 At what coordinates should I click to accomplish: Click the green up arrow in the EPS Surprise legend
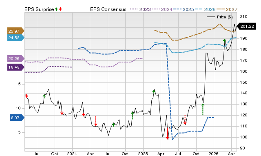tap(56, 9)
